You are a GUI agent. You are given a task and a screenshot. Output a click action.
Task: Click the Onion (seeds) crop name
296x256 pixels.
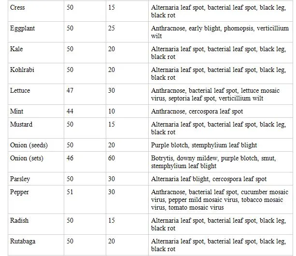coord(29,145)
